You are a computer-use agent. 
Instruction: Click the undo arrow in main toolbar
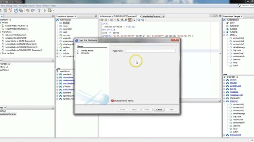pyautogui.click(x=27, y=11)
